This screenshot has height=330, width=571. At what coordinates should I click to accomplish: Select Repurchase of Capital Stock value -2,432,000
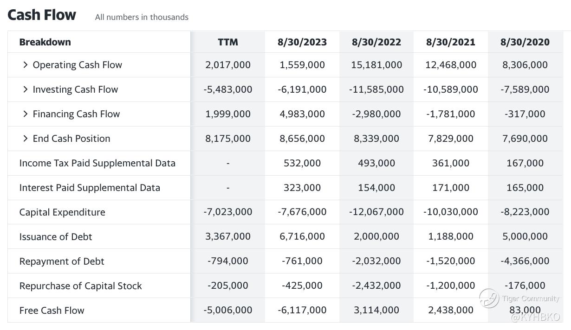click(376, 286)
